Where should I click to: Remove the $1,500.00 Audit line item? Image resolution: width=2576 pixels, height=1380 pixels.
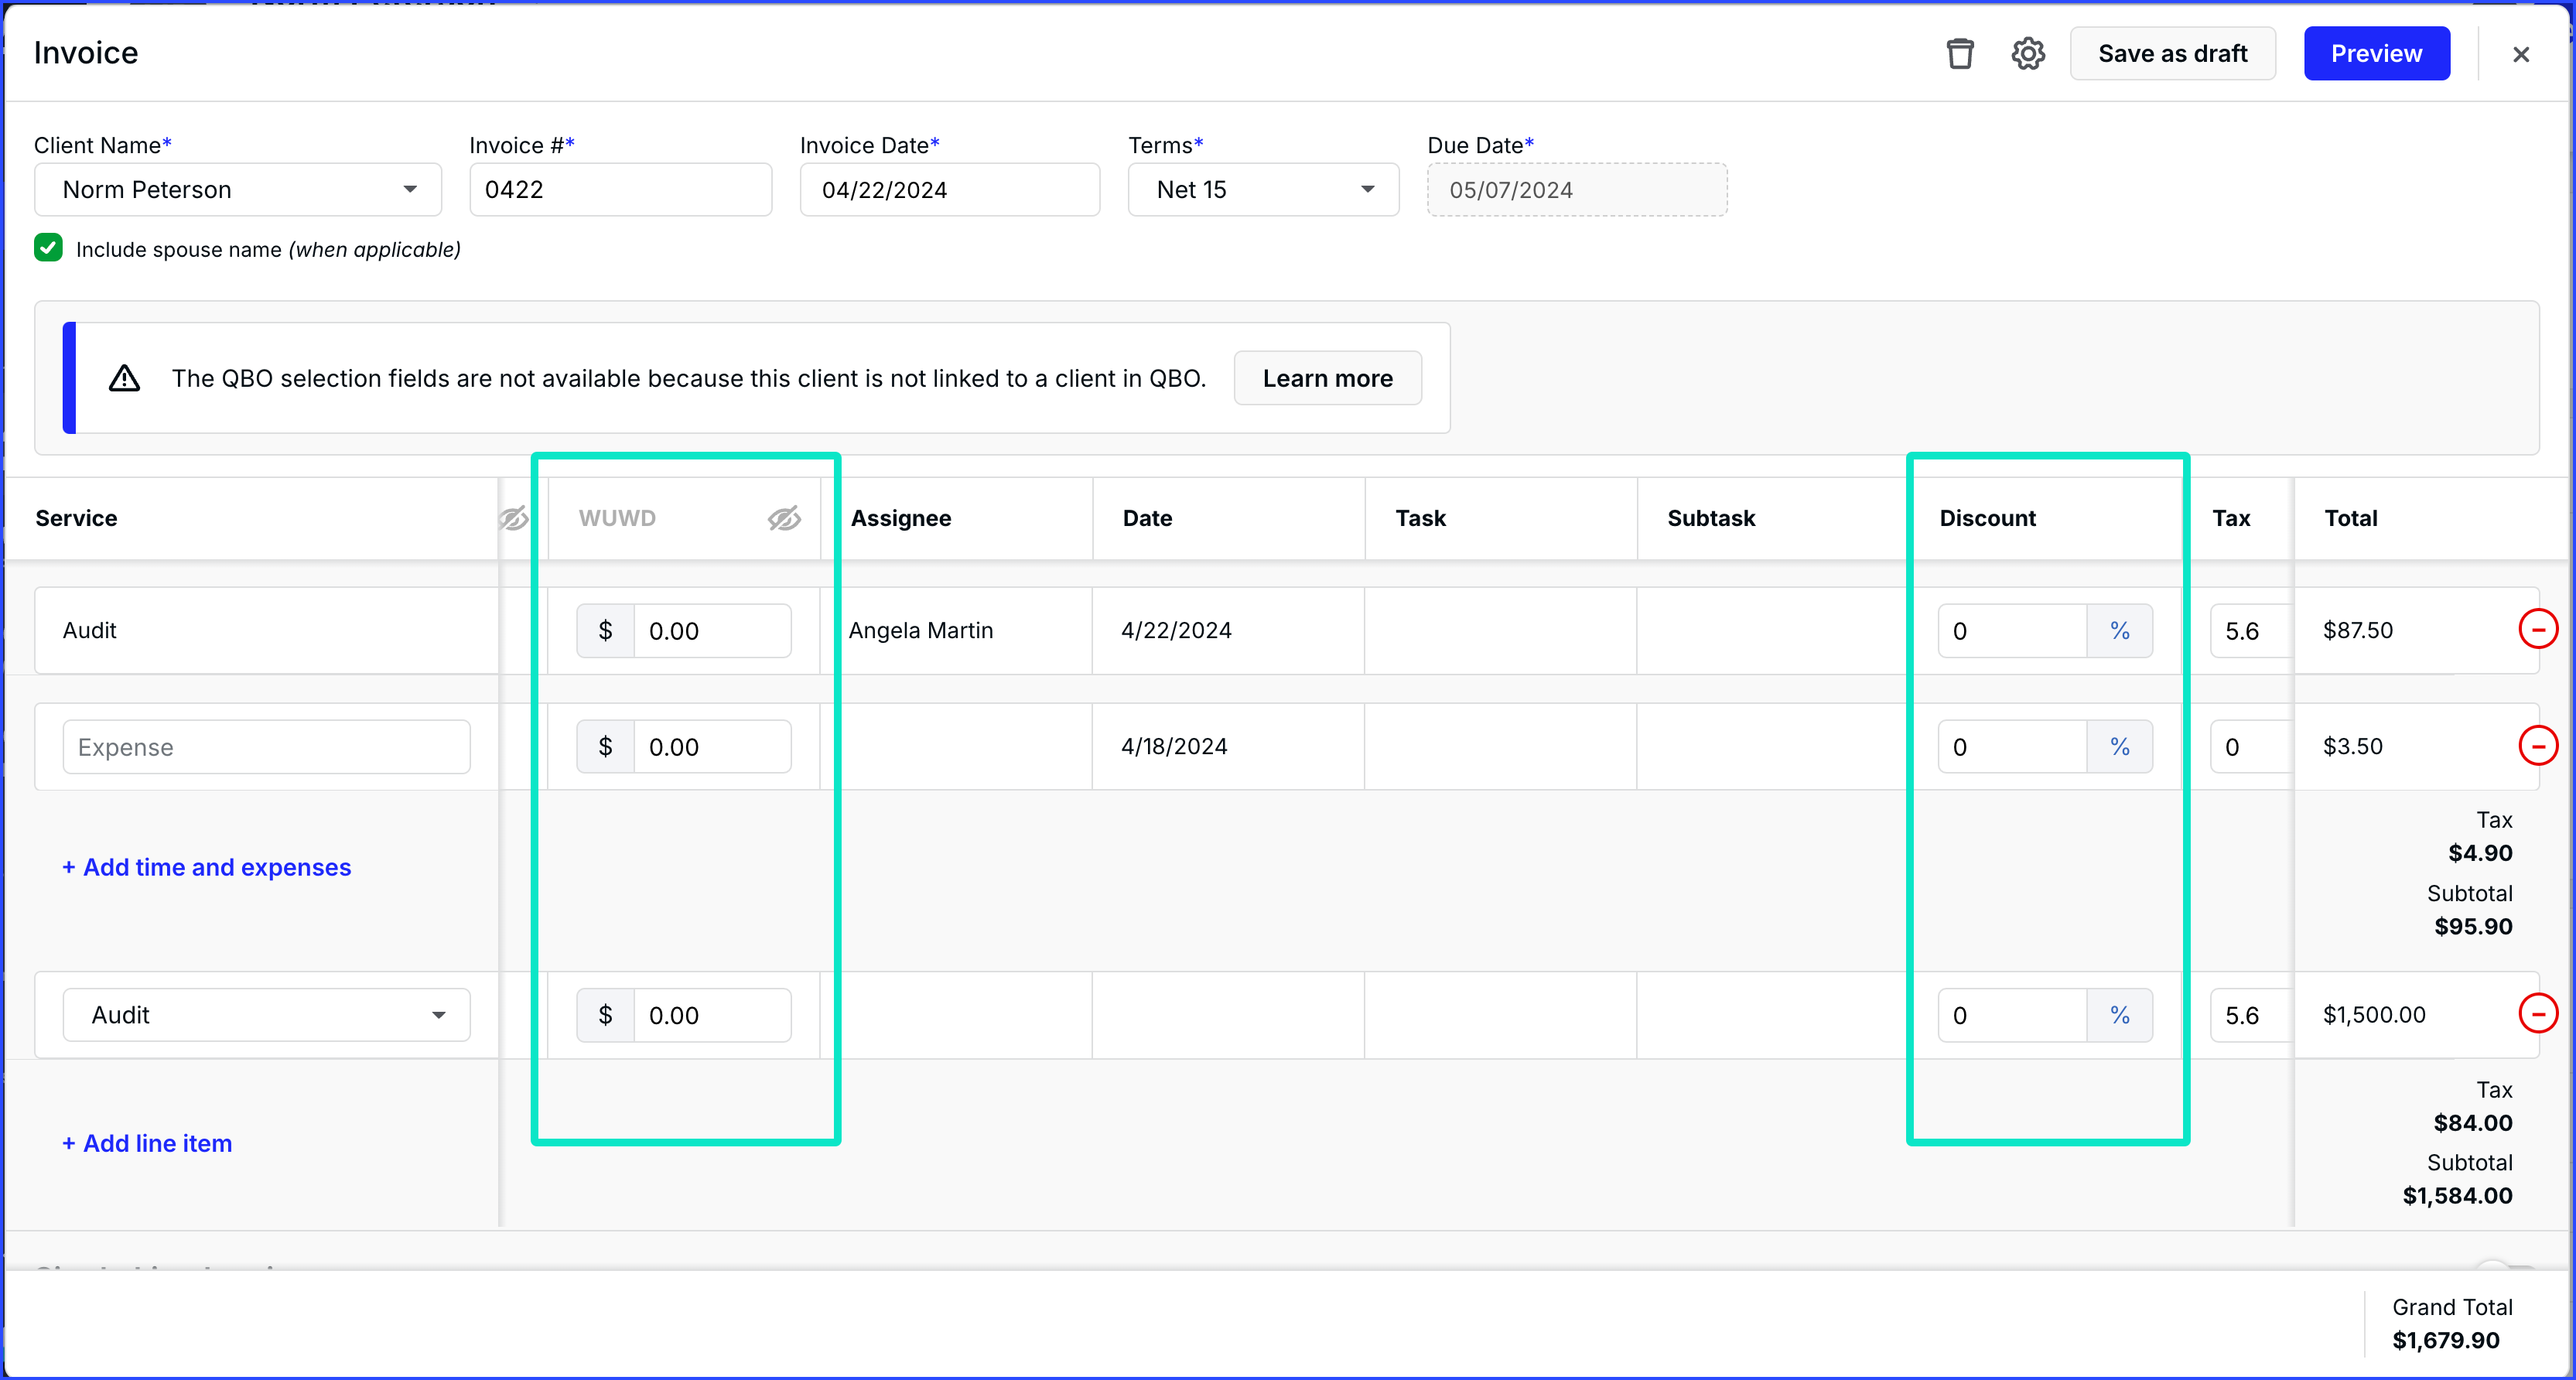click(x=2537, y=1014)
